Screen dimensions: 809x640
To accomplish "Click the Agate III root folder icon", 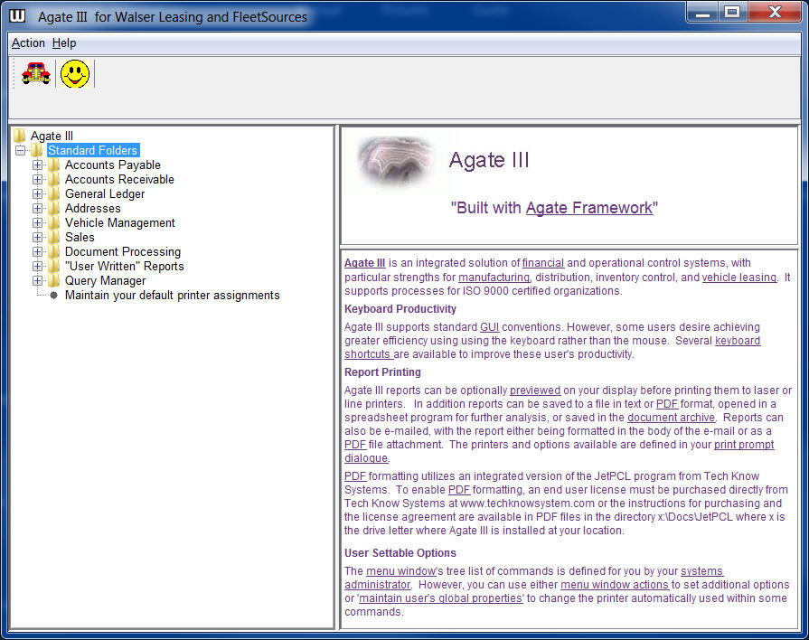I will tap(19, 136).
